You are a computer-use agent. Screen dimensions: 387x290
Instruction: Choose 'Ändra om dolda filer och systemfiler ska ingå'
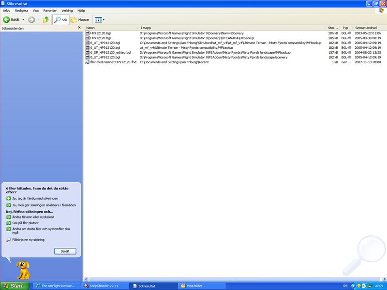(41, 231)
